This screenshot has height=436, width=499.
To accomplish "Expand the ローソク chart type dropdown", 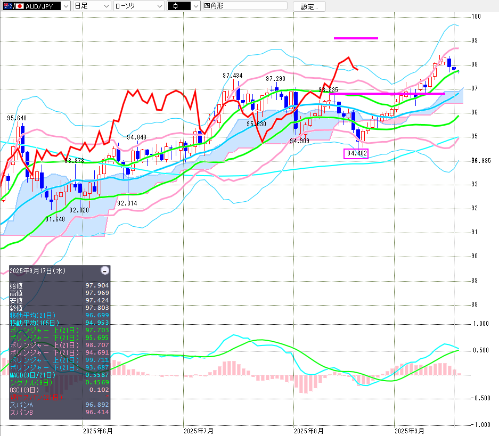I will (138, 6).
